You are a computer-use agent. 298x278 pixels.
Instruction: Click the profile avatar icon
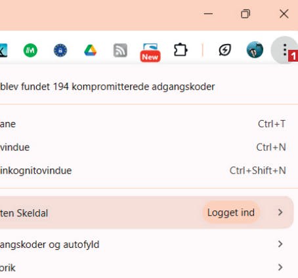255,50
